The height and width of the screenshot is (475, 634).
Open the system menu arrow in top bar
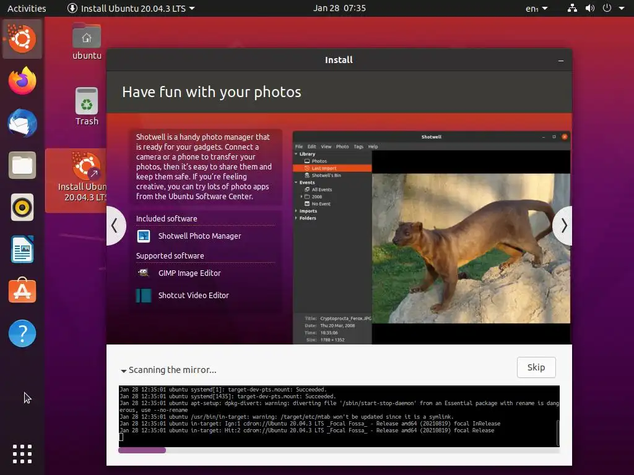pyautogui.click(x=622, y=8)
